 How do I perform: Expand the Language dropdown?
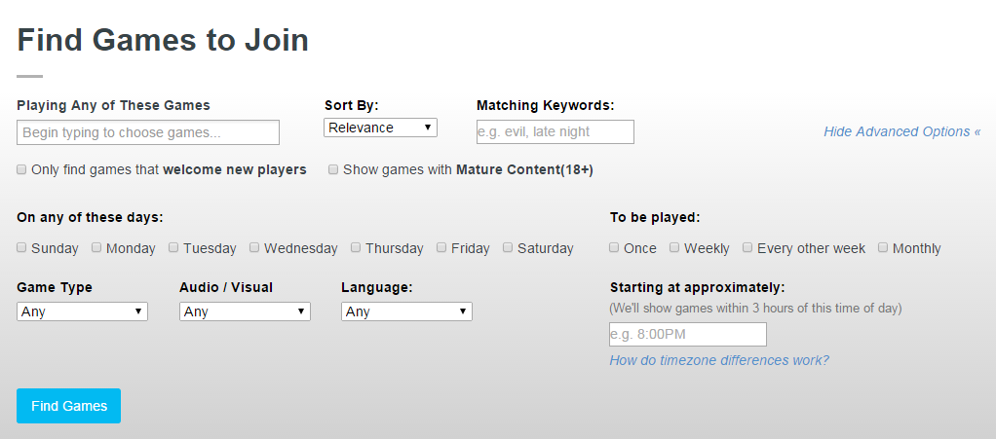click(406, 311)
